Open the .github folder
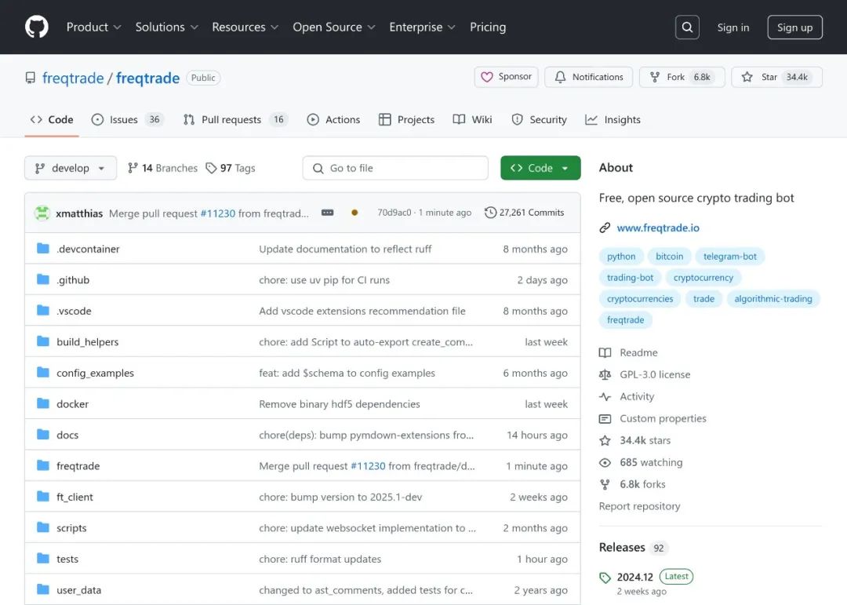The width and height of the screenshot is (847, 605). [73, 279]
